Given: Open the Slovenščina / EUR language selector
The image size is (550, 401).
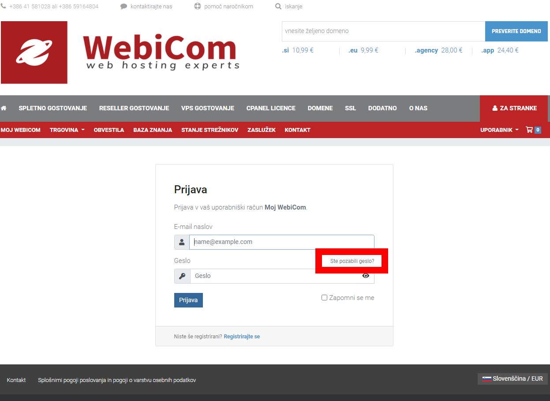Looking at the screenshot, I should [x=513, y=379].
